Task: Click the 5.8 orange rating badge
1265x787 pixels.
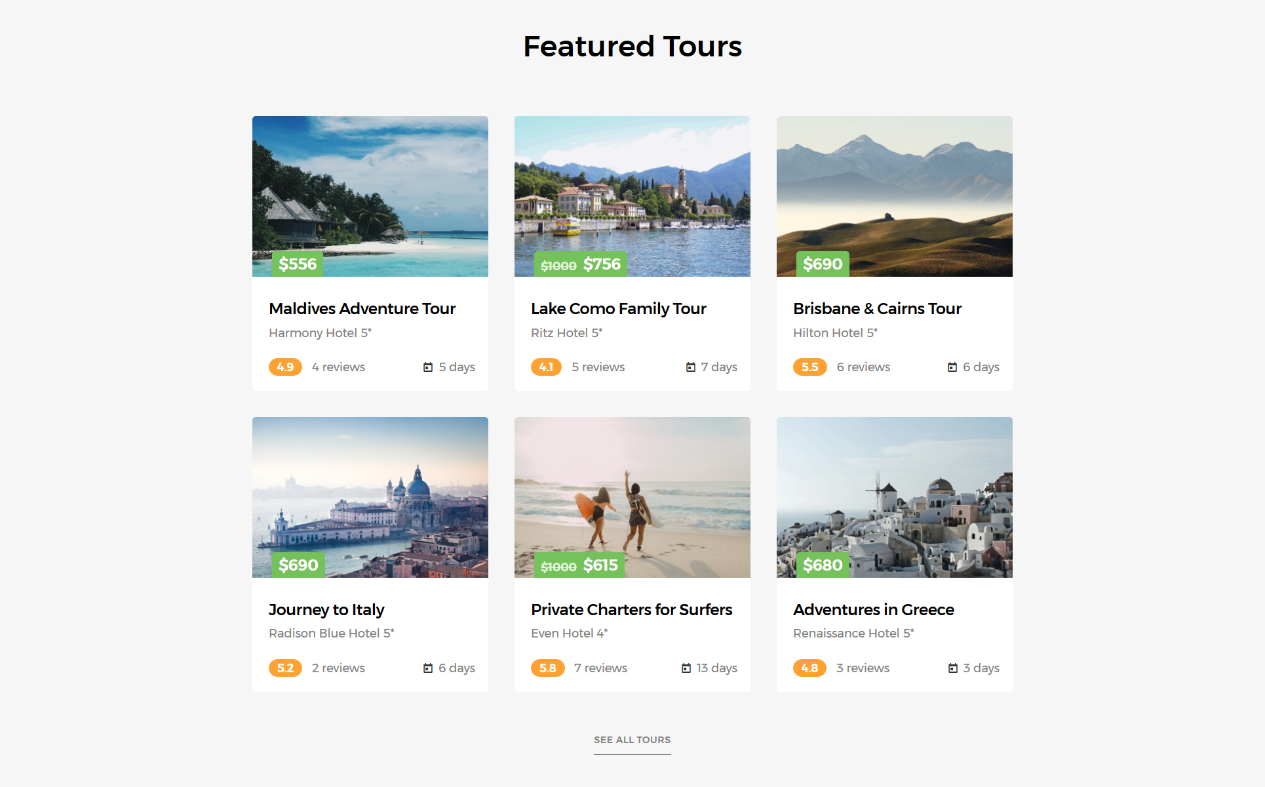Action: [547, 668]
